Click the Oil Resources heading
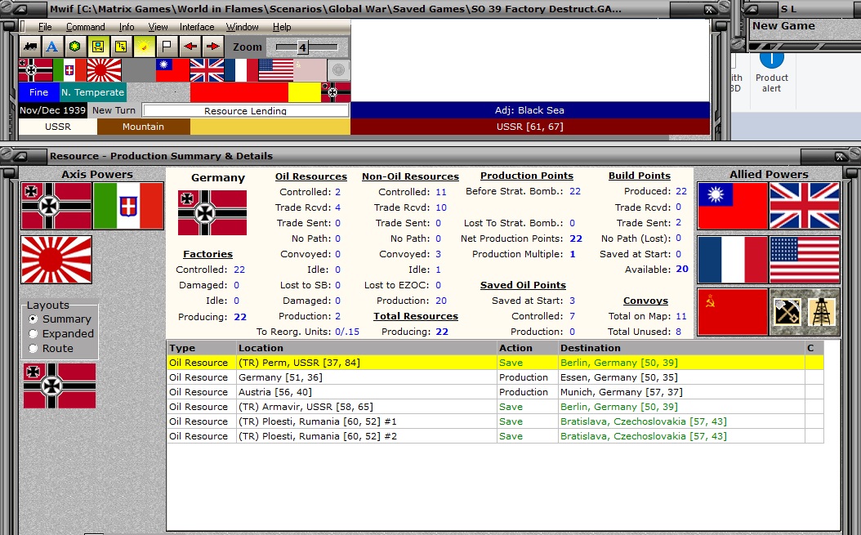861x535 pixels. 310,176
